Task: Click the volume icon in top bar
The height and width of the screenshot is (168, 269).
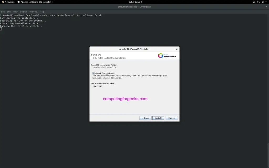Action: 258,2
